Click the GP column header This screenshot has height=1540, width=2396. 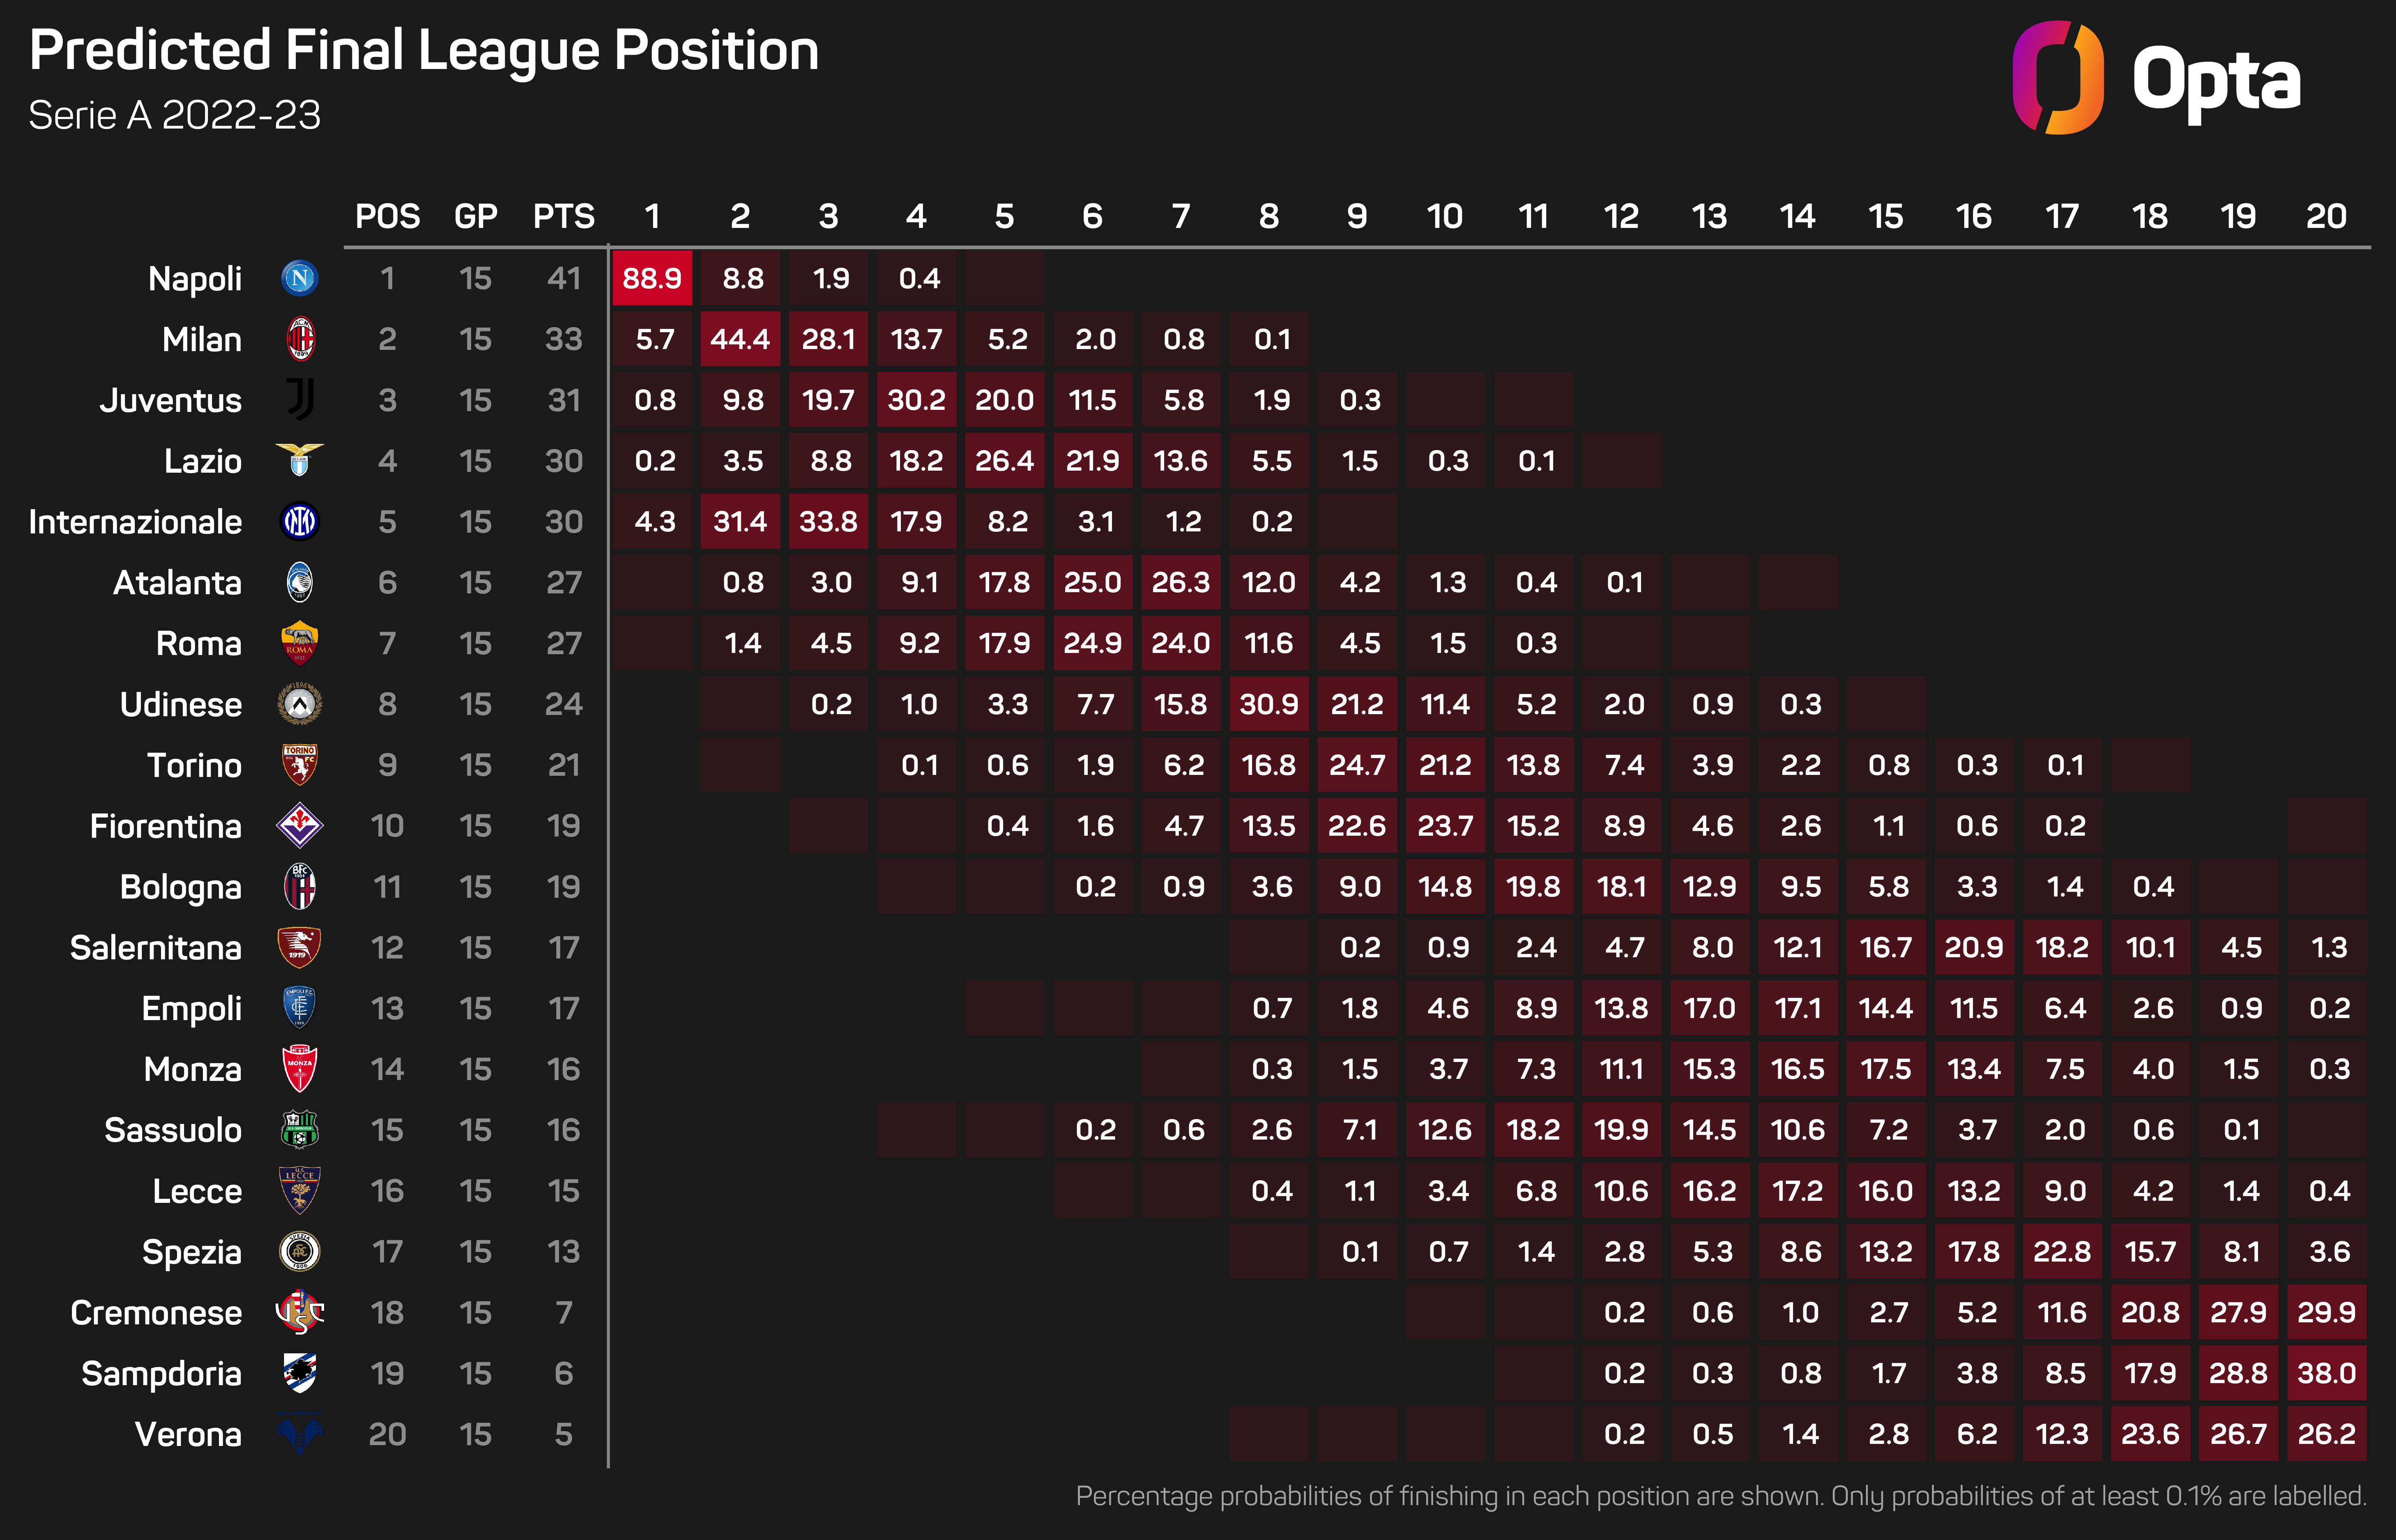click(x=476, y=216)
